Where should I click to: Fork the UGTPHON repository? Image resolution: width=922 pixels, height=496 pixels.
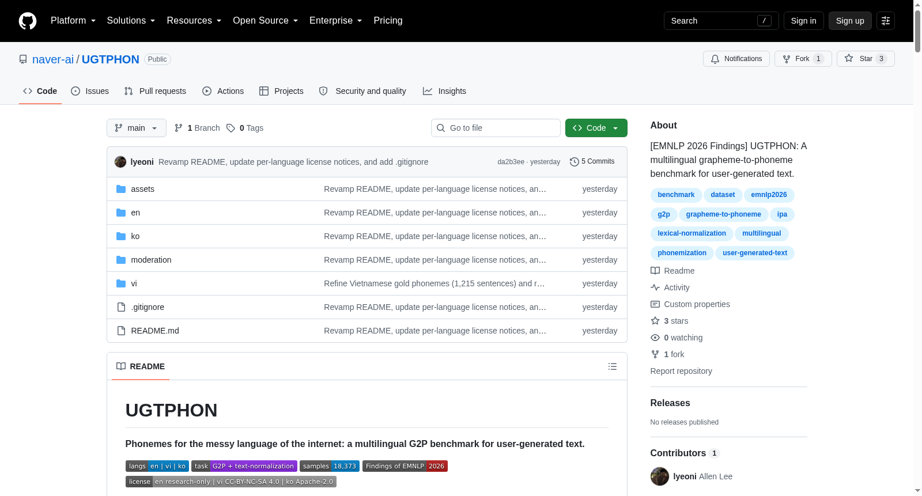803,59
